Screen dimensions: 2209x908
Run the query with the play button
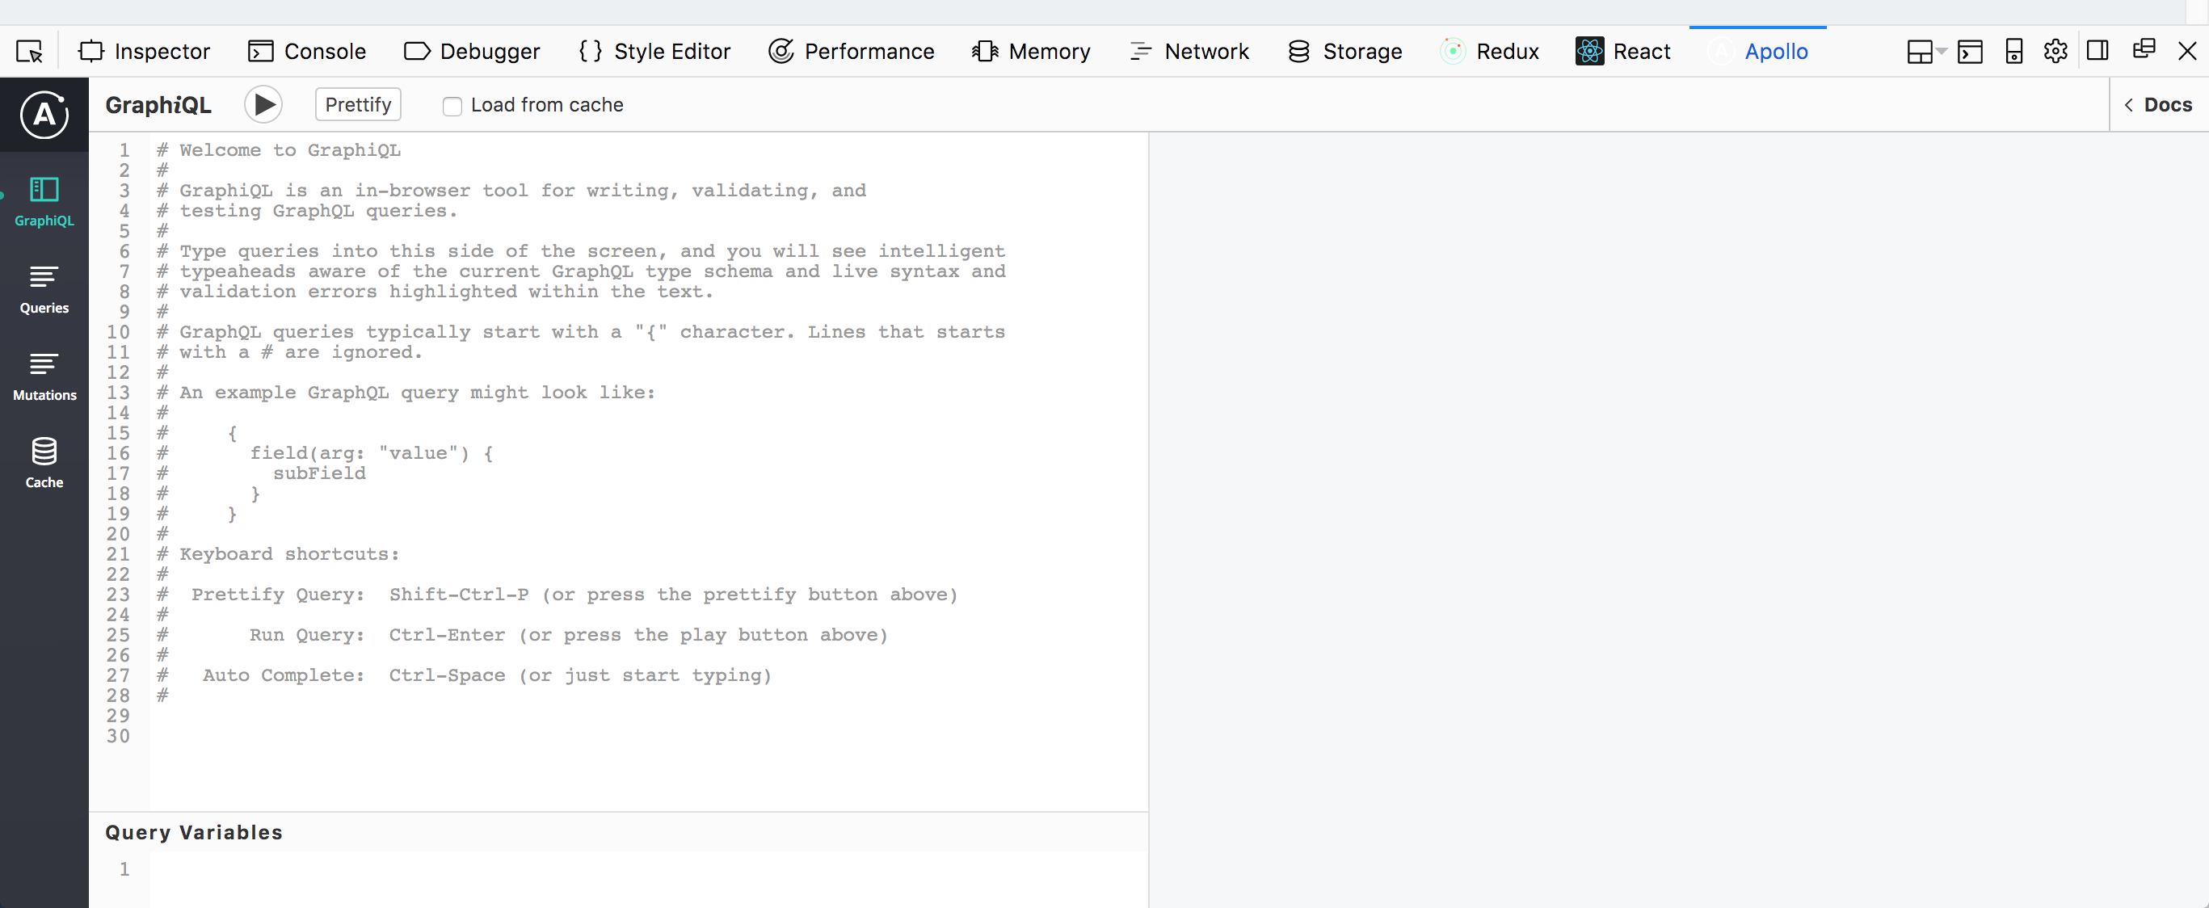[x=263, y=104]
